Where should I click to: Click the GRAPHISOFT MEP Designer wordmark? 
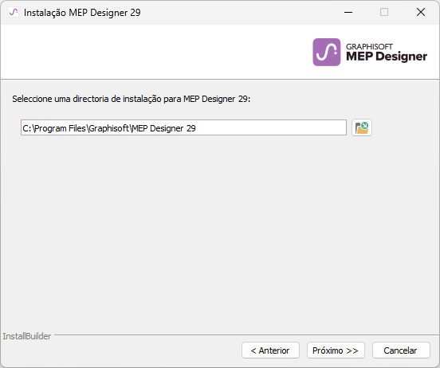[387, 53]
